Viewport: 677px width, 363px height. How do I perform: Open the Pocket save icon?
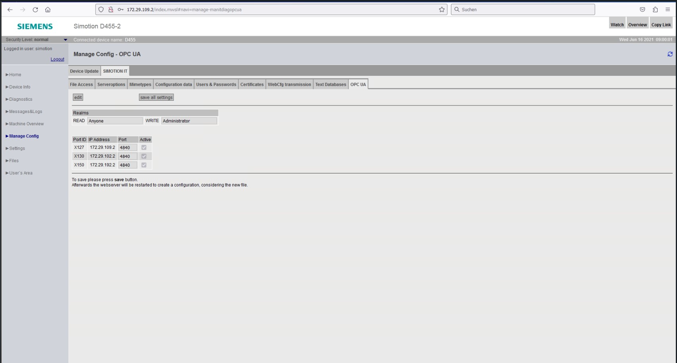click(643, 9)
